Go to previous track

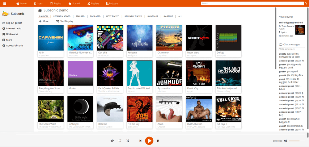coord(140,141)
